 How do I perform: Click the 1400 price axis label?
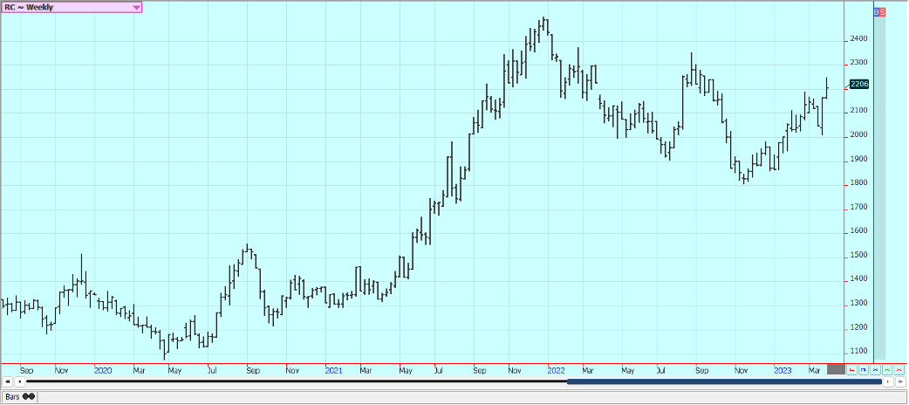pos(858,279)
